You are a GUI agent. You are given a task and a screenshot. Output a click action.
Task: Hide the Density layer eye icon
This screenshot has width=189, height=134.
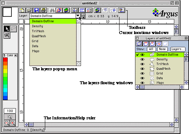pyautogui.click(x=142, y=59)
